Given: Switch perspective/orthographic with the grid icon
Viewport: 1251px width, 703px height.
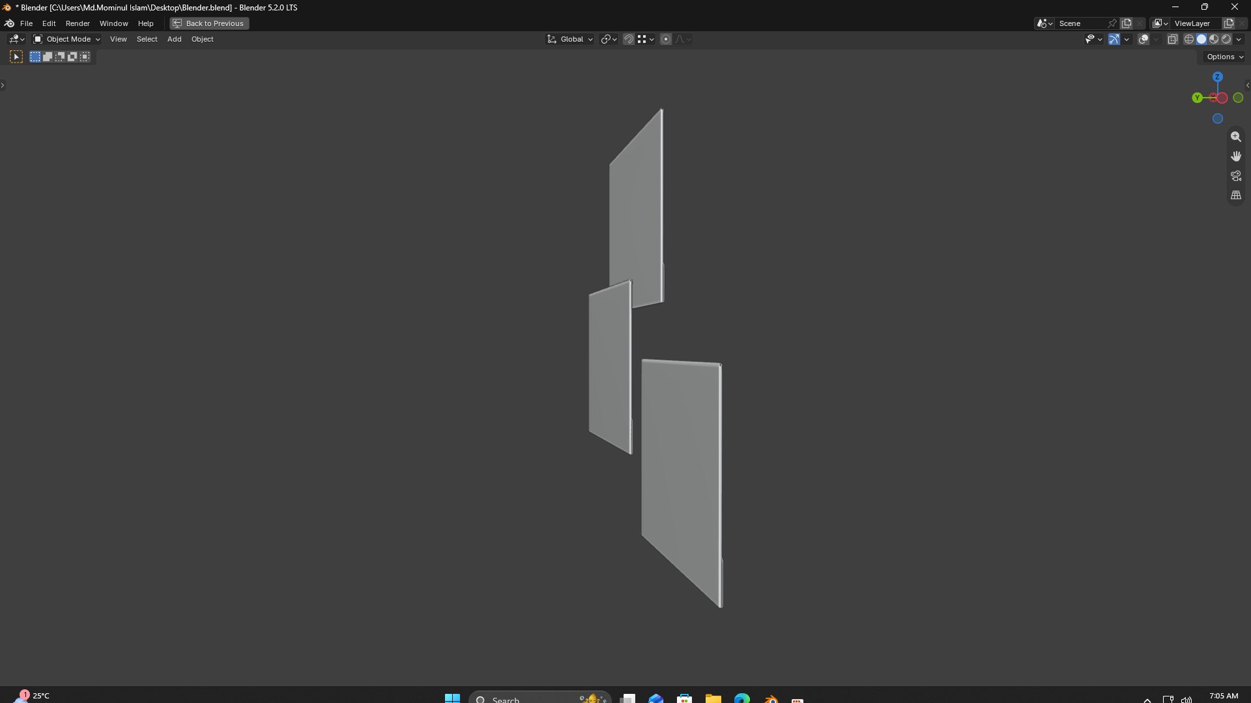Looking at the screenshot, I should 1236,195.
